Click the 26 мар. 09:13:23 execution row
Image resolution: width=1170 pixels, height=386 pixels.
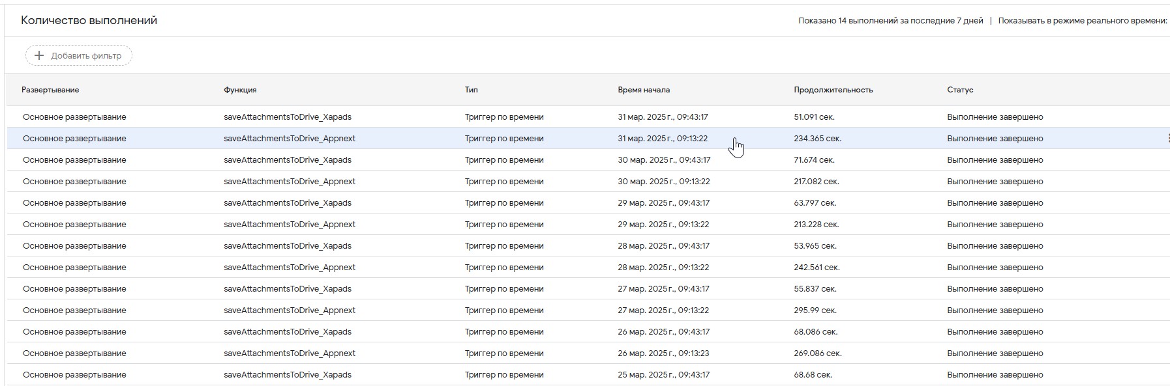(588, 353)
